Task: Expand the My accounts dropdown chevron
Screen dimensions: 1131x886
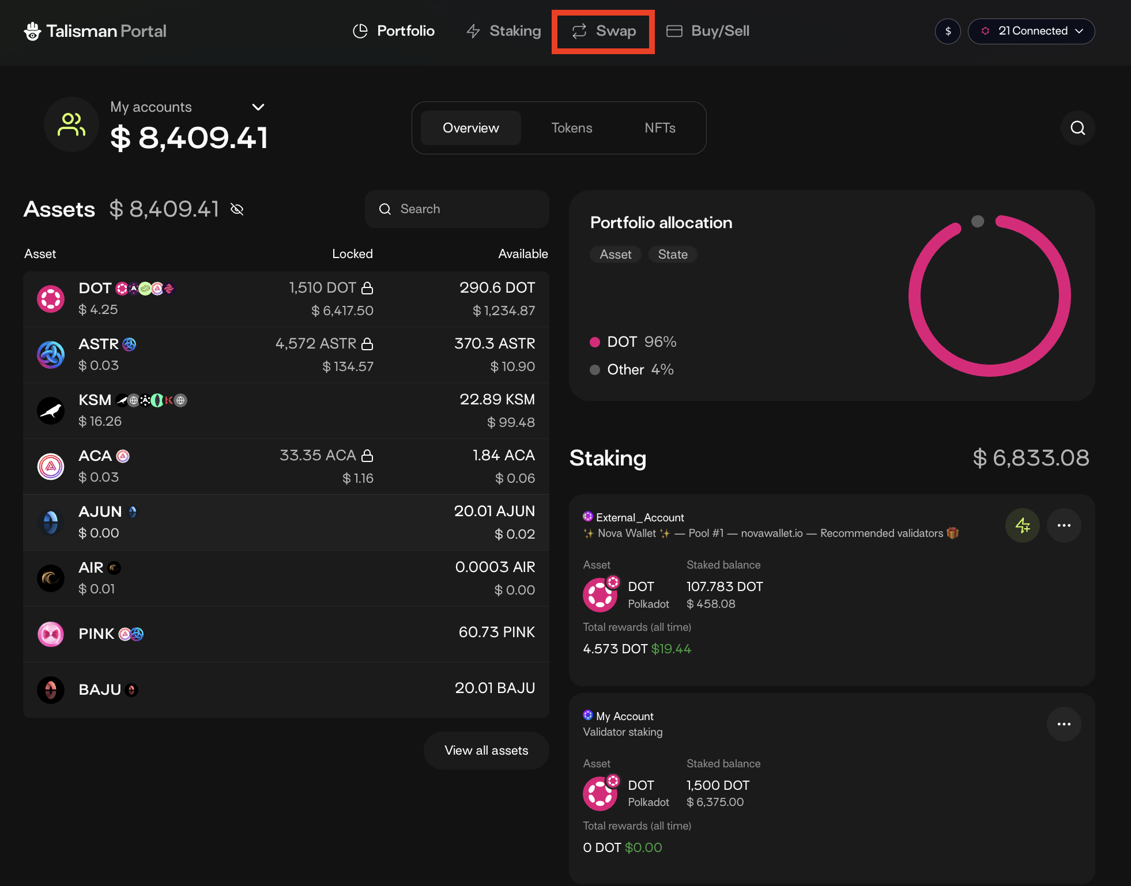Action: click(x=258, y=107)
